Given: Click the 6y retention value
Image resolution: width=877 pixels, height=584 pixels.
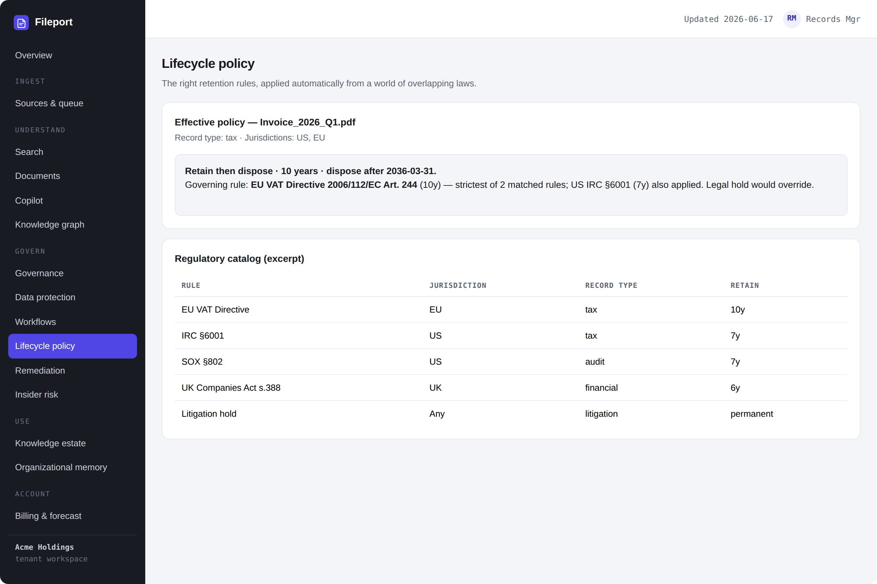Looking at the screenshot, I should (x=735, y=388).
